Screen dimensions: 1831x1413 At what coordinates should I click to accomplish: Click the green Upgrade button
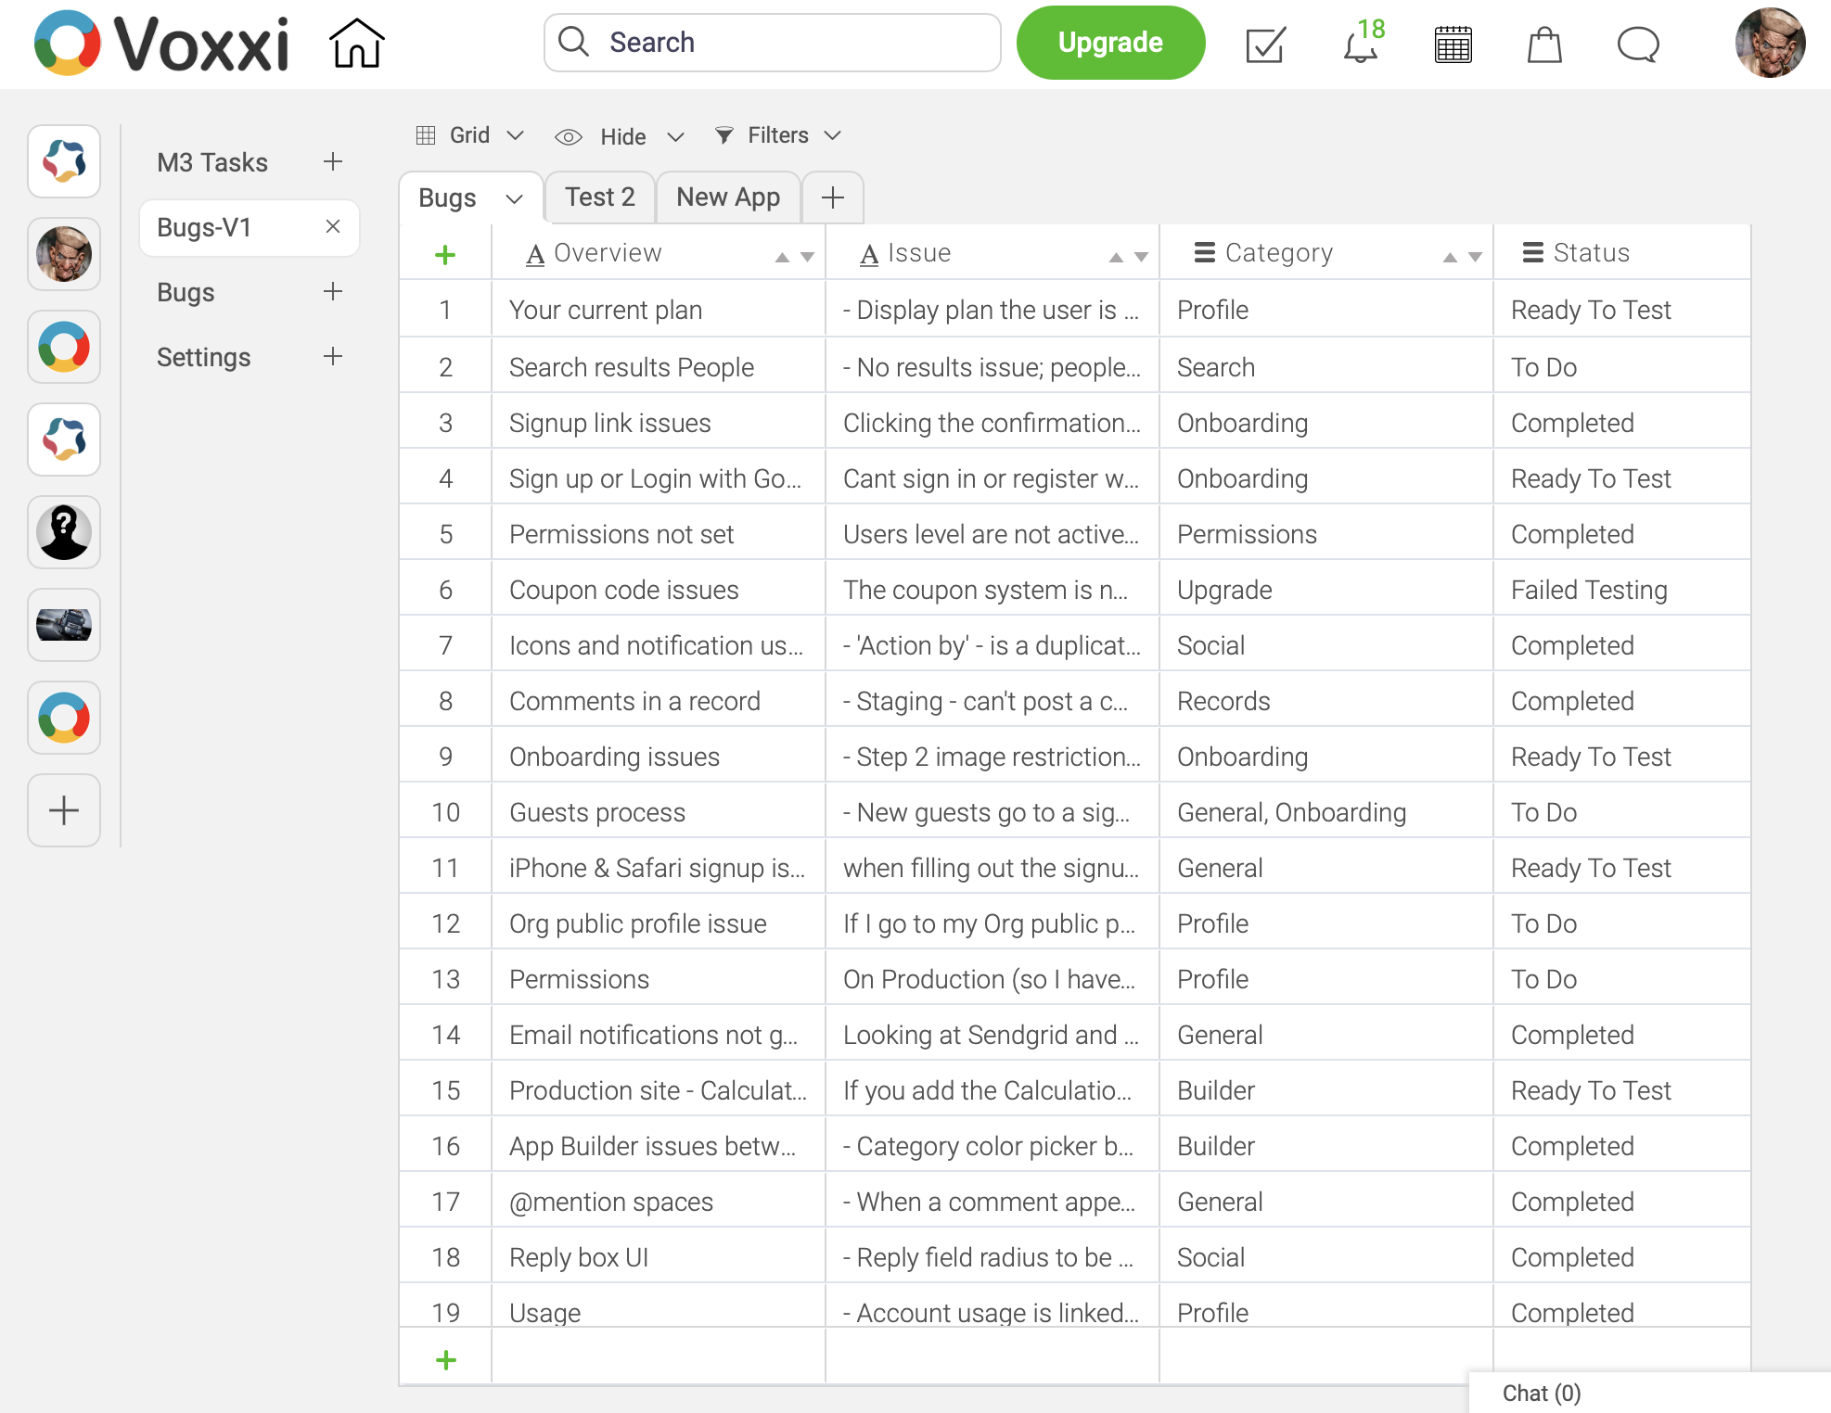click(x=1110, y=43)
